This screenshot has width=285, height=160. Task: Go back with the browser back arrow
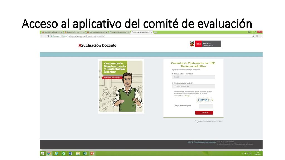[42, 36]
